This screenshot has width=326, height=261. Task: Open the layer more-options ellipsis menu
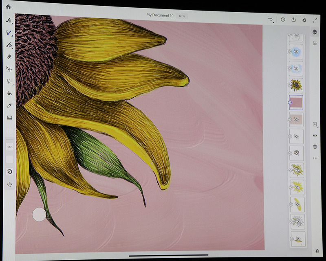click(x=315, y=158)
